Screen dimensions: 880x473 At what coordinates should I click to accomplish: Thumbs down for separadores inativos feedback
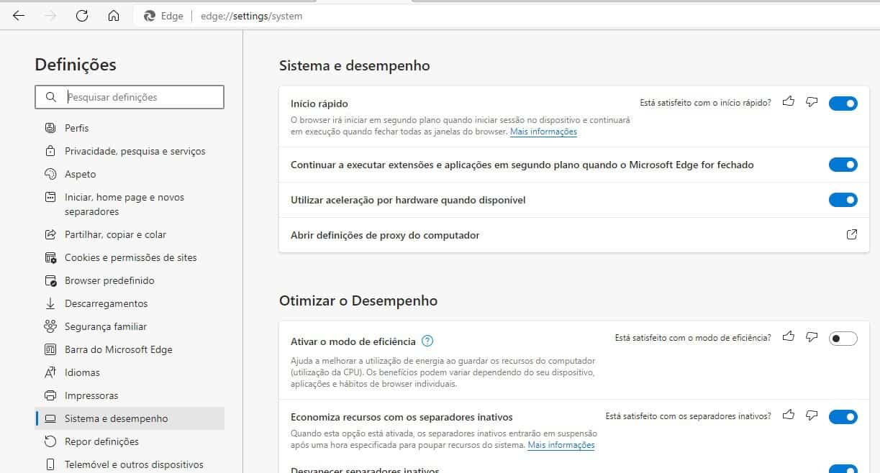point(812,415)
